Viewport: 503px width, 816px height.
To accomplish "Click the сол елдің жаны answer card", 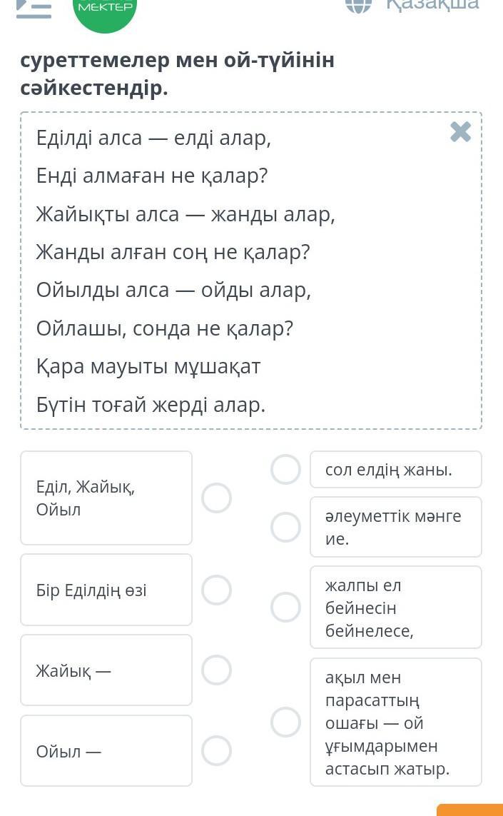I will (395, 469).
